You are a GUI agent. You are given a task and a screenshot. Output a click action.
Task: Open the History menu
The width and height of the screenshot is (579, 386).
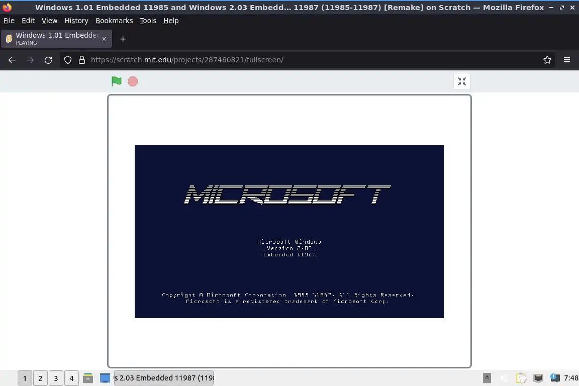(x=76, y=21)
